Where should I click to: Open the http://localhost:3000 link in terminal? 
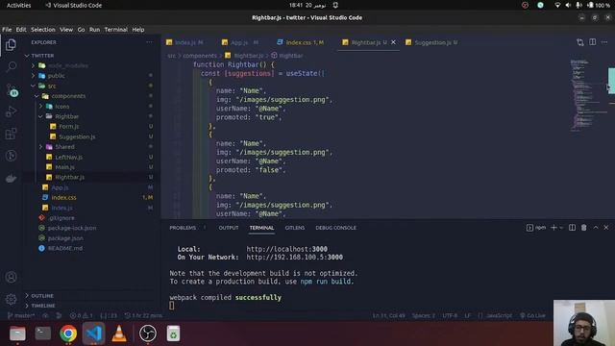click(x=286, y=249)
